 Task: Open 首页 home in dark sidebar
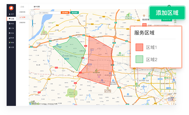(x=11, y=14)
